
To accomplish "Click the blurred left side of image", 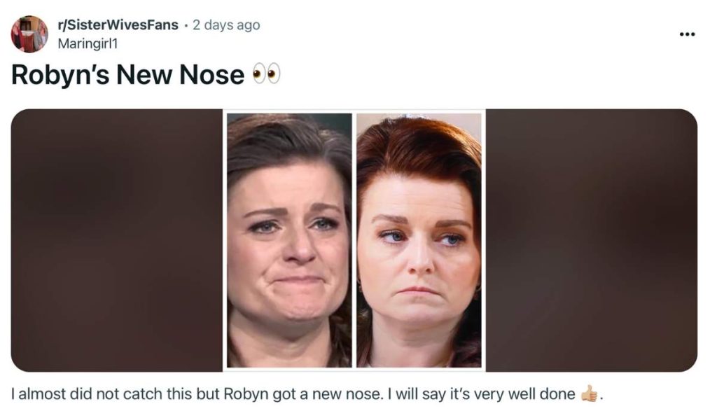I will click(x=116, y=240).
